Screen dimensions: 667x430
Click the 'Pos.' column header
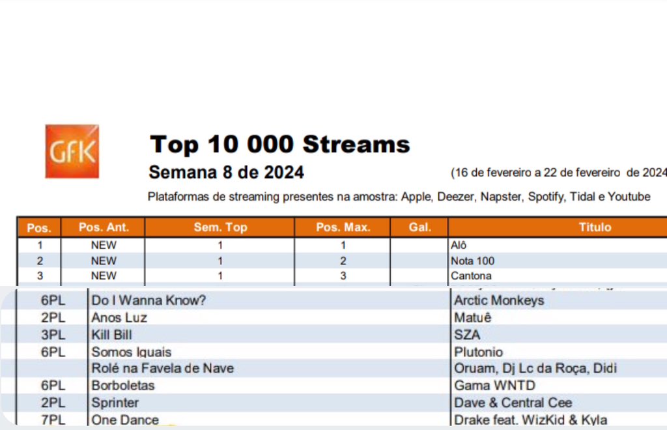(x=39, y=227)
